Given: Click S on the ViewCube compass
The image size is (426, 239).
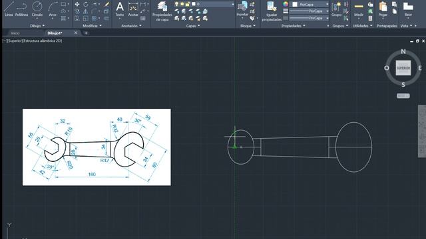Looking at the screenshot, I should (x=403, y=84).
